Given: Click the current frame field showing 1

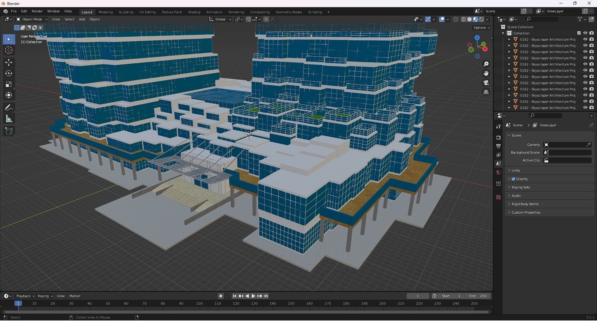Looking at the screenshot, I should click(418, 296).
